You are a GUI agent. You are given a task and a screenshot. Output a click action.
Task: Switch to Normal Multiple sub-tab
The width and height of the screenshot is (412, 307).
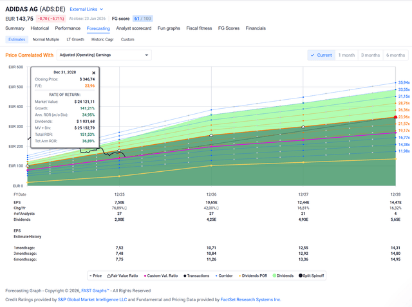[46, 39]
